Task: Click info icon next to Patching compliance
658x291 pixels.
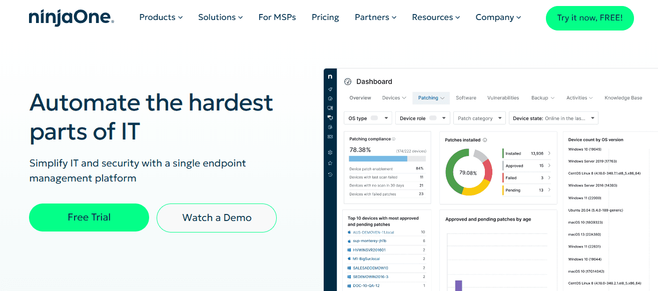Action: 394,139
